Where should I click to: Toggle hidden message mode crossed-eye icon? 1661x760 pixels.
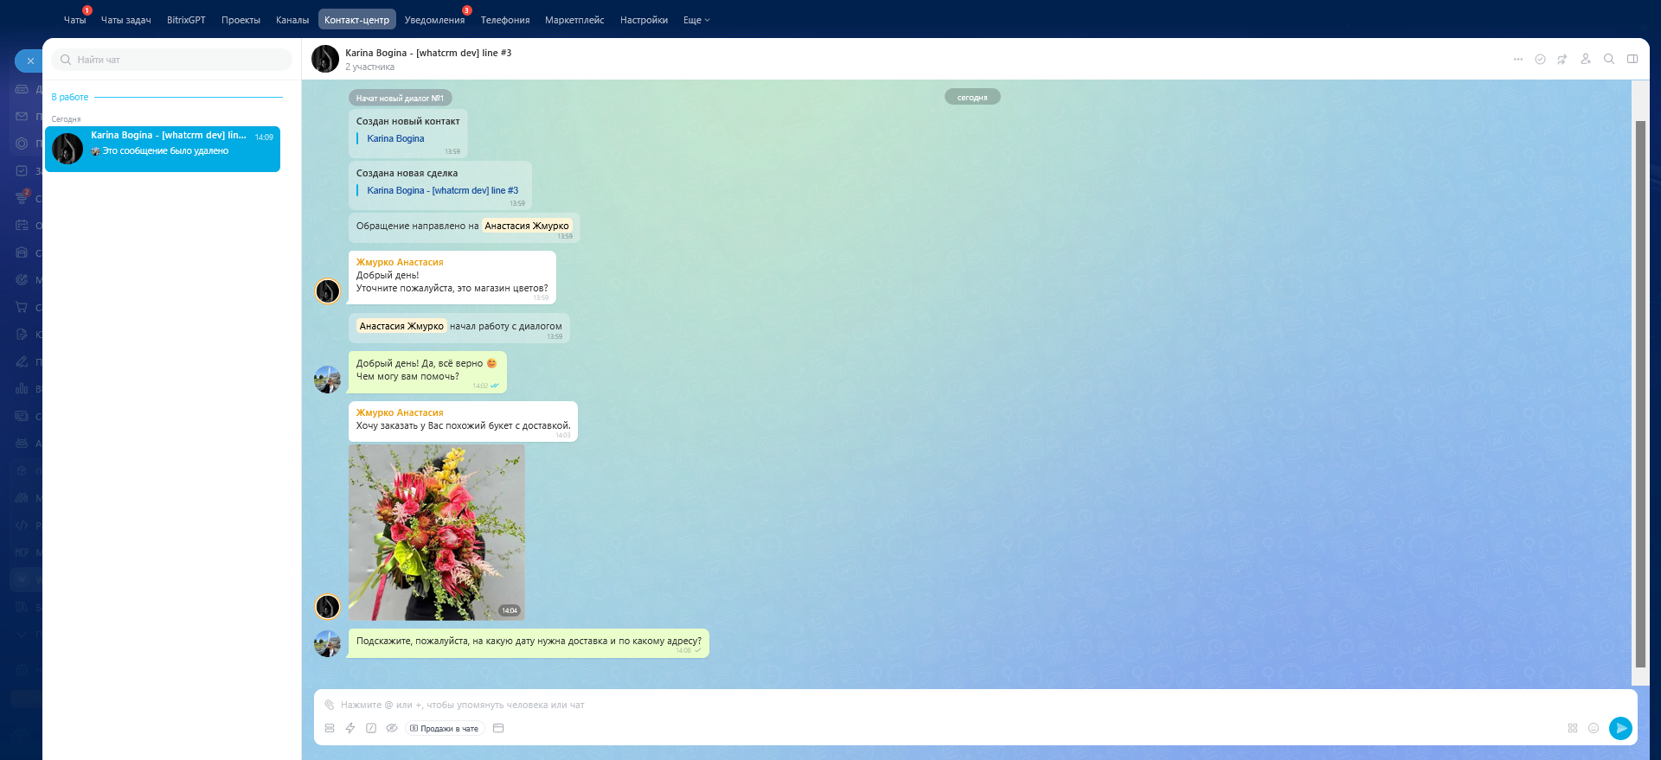[392, 728]
